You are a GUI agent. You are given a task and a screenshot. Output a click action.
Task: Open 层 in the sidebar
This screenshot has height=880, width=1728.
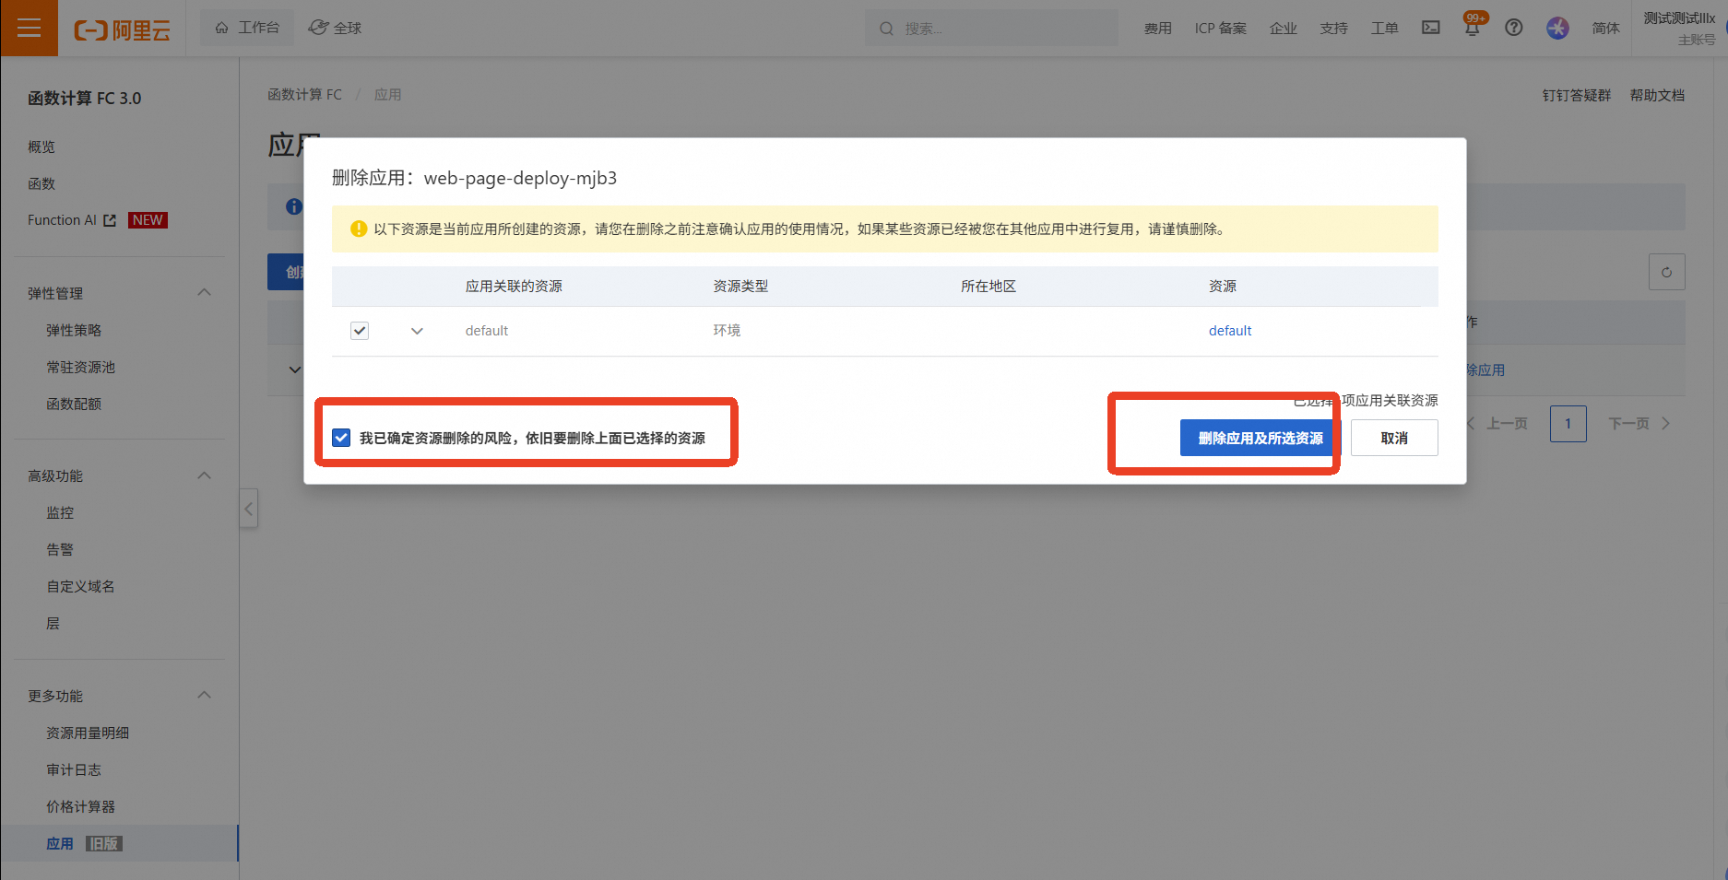point(53,623)
